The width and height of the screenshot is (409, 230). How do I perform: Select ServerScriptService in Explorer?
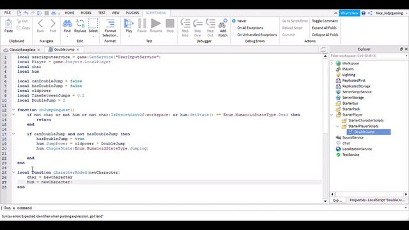pos(357,92)
